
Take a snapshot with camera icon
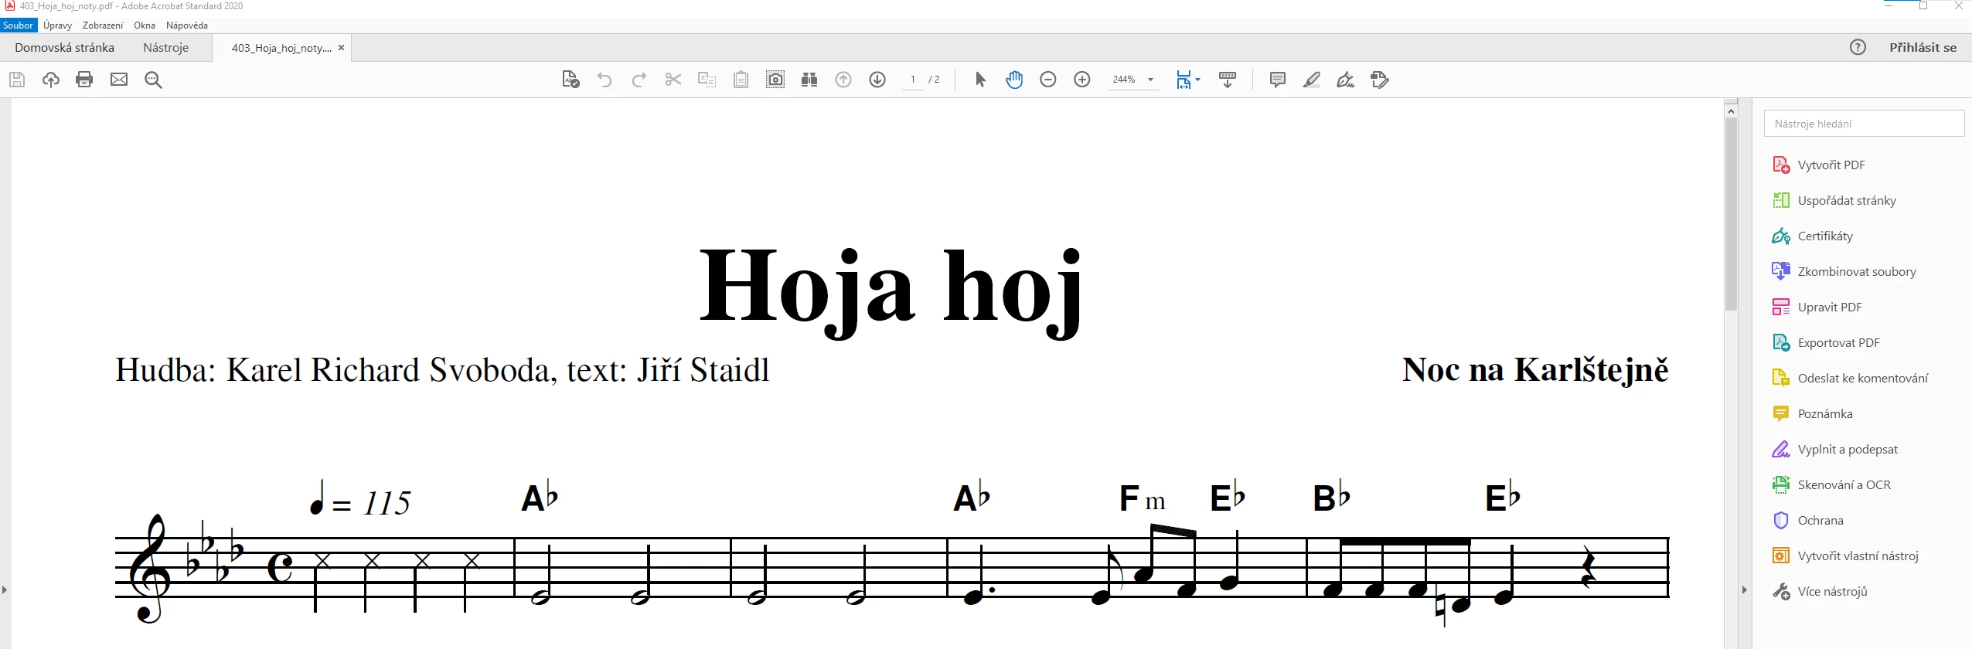coord(775,80)
